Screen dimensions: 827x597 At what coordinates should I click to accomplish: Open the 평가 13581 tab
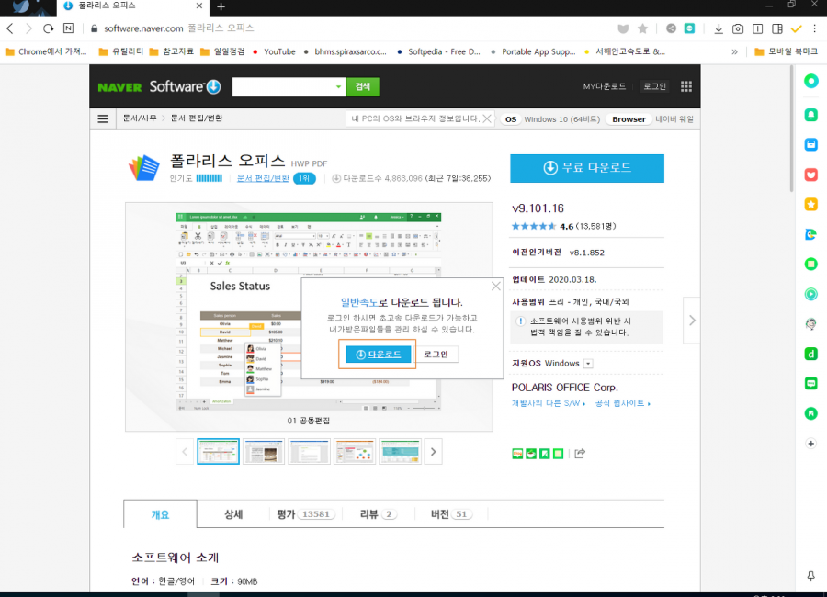pyautogui.click(x=305, y=514)
